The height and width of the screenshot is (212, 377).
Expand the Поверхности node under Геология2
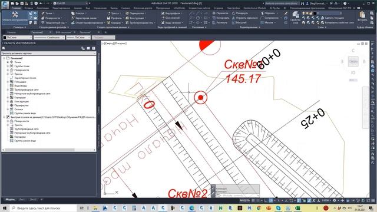[x=8, y=70]
